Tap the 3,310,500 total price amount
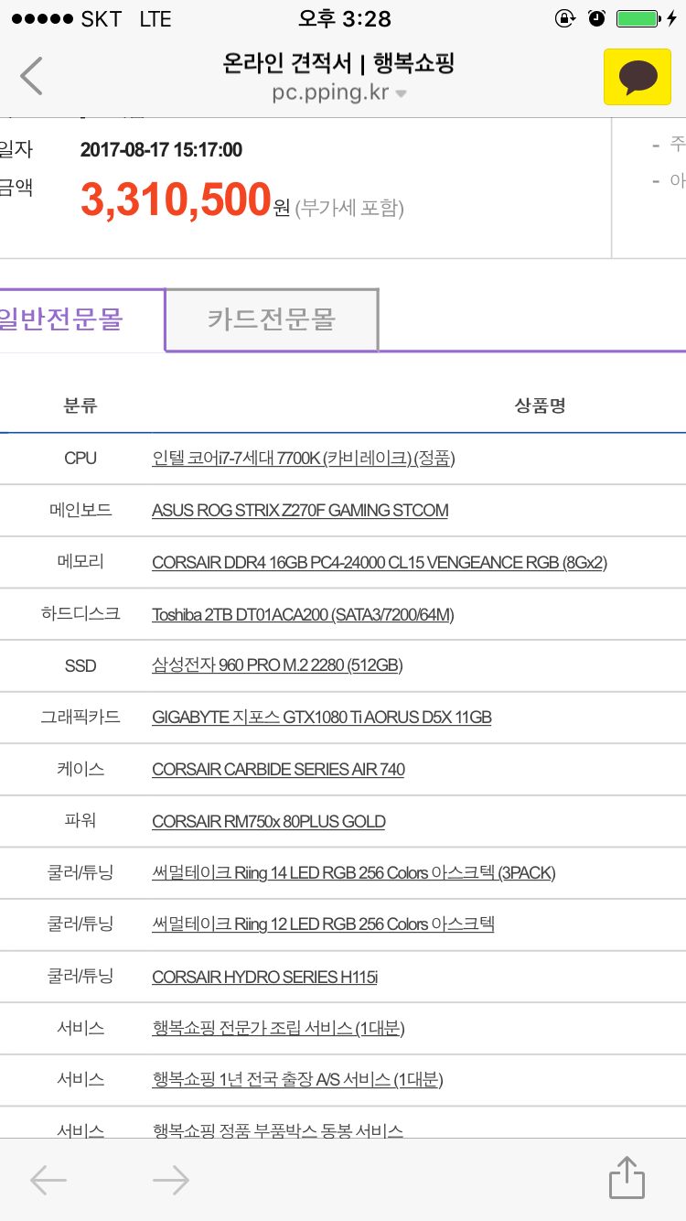 [176, 200]
